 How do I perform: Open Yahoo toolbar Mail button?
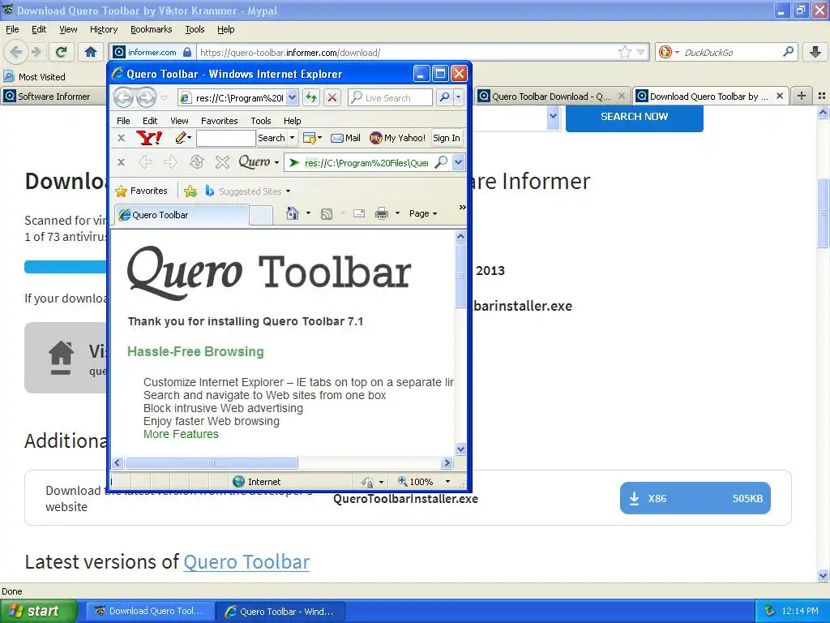[345, 138]
